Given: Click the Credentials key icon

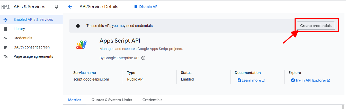Looking at the screenshot, I should (x=5, y=38).
